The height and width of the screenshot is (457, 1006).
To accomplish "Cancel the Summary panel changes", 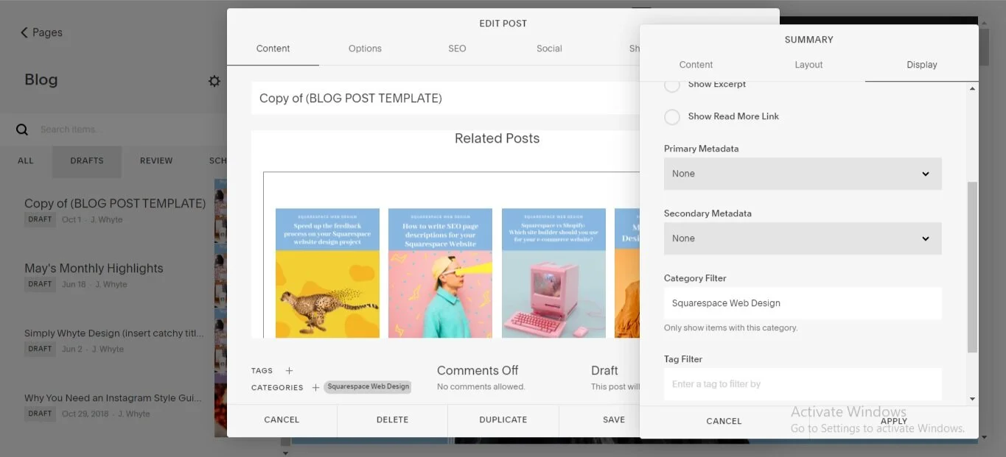I will (724, 422).
